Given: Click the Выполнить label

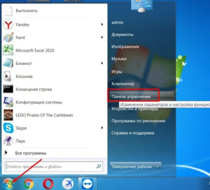Looking at the screenshot, I should coord(27,11).
